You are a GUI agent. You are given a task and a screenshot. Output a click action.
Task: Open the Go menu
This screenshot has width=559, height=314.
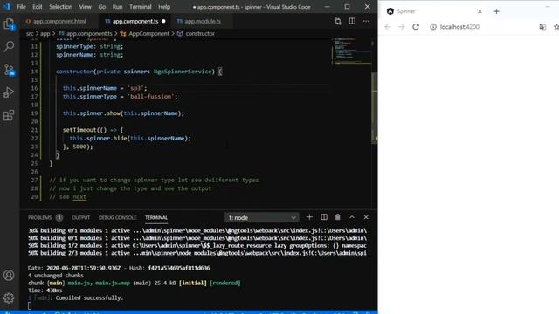coord(102,7)
